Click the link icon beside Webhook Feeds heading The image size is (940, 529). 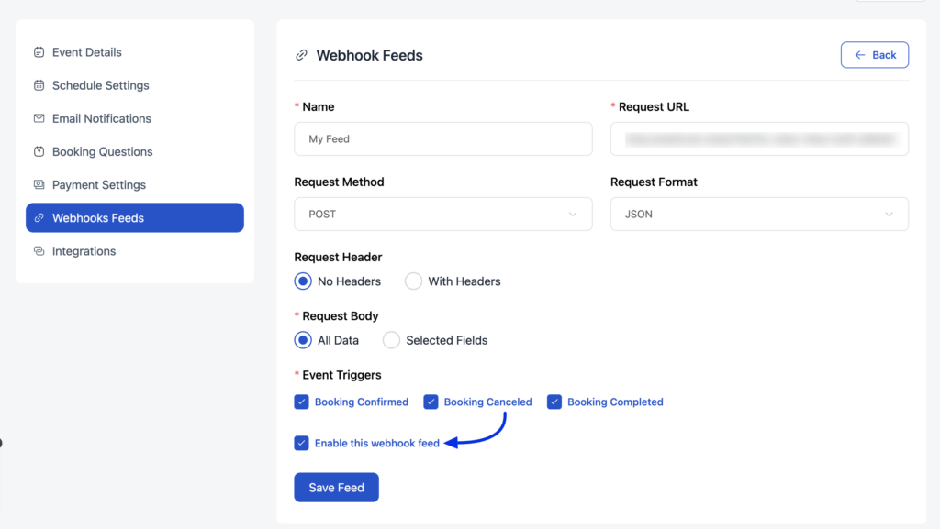point(301,55)
